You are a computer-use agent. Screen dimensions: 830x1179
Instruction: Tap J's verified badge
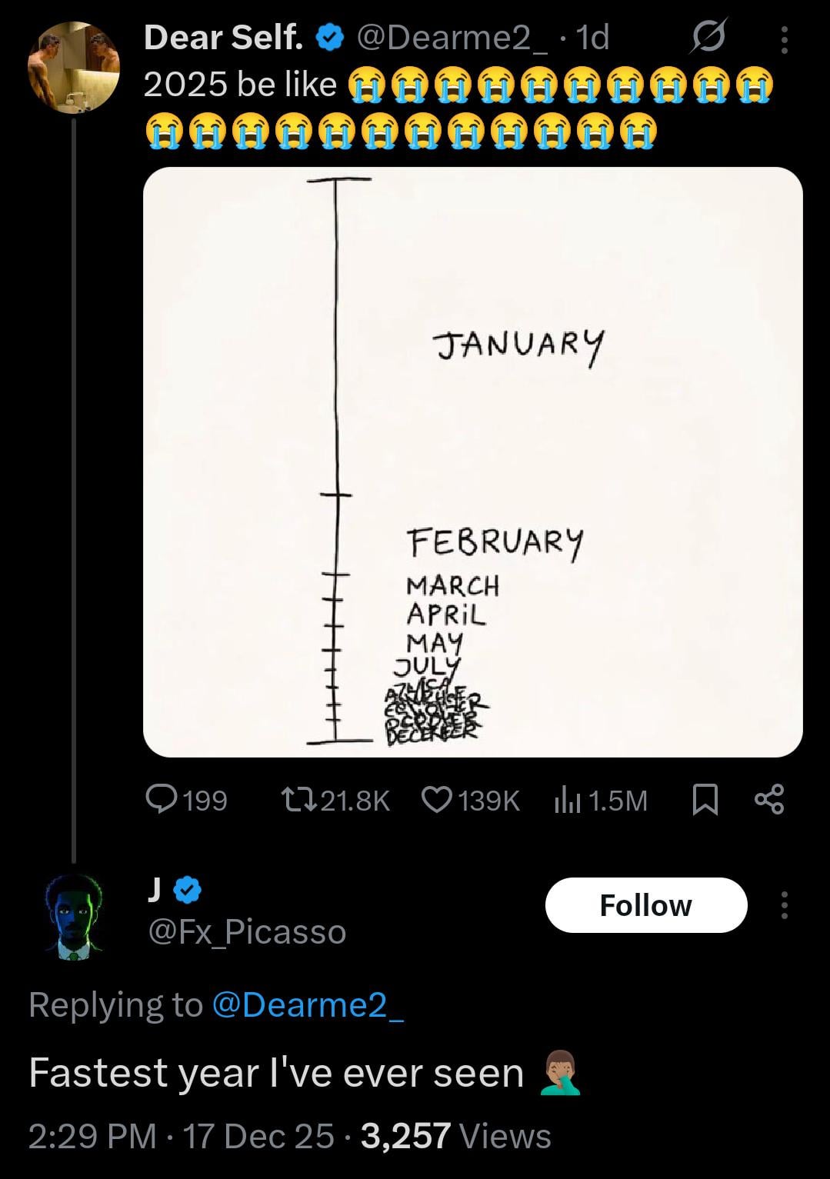(188, 890)
